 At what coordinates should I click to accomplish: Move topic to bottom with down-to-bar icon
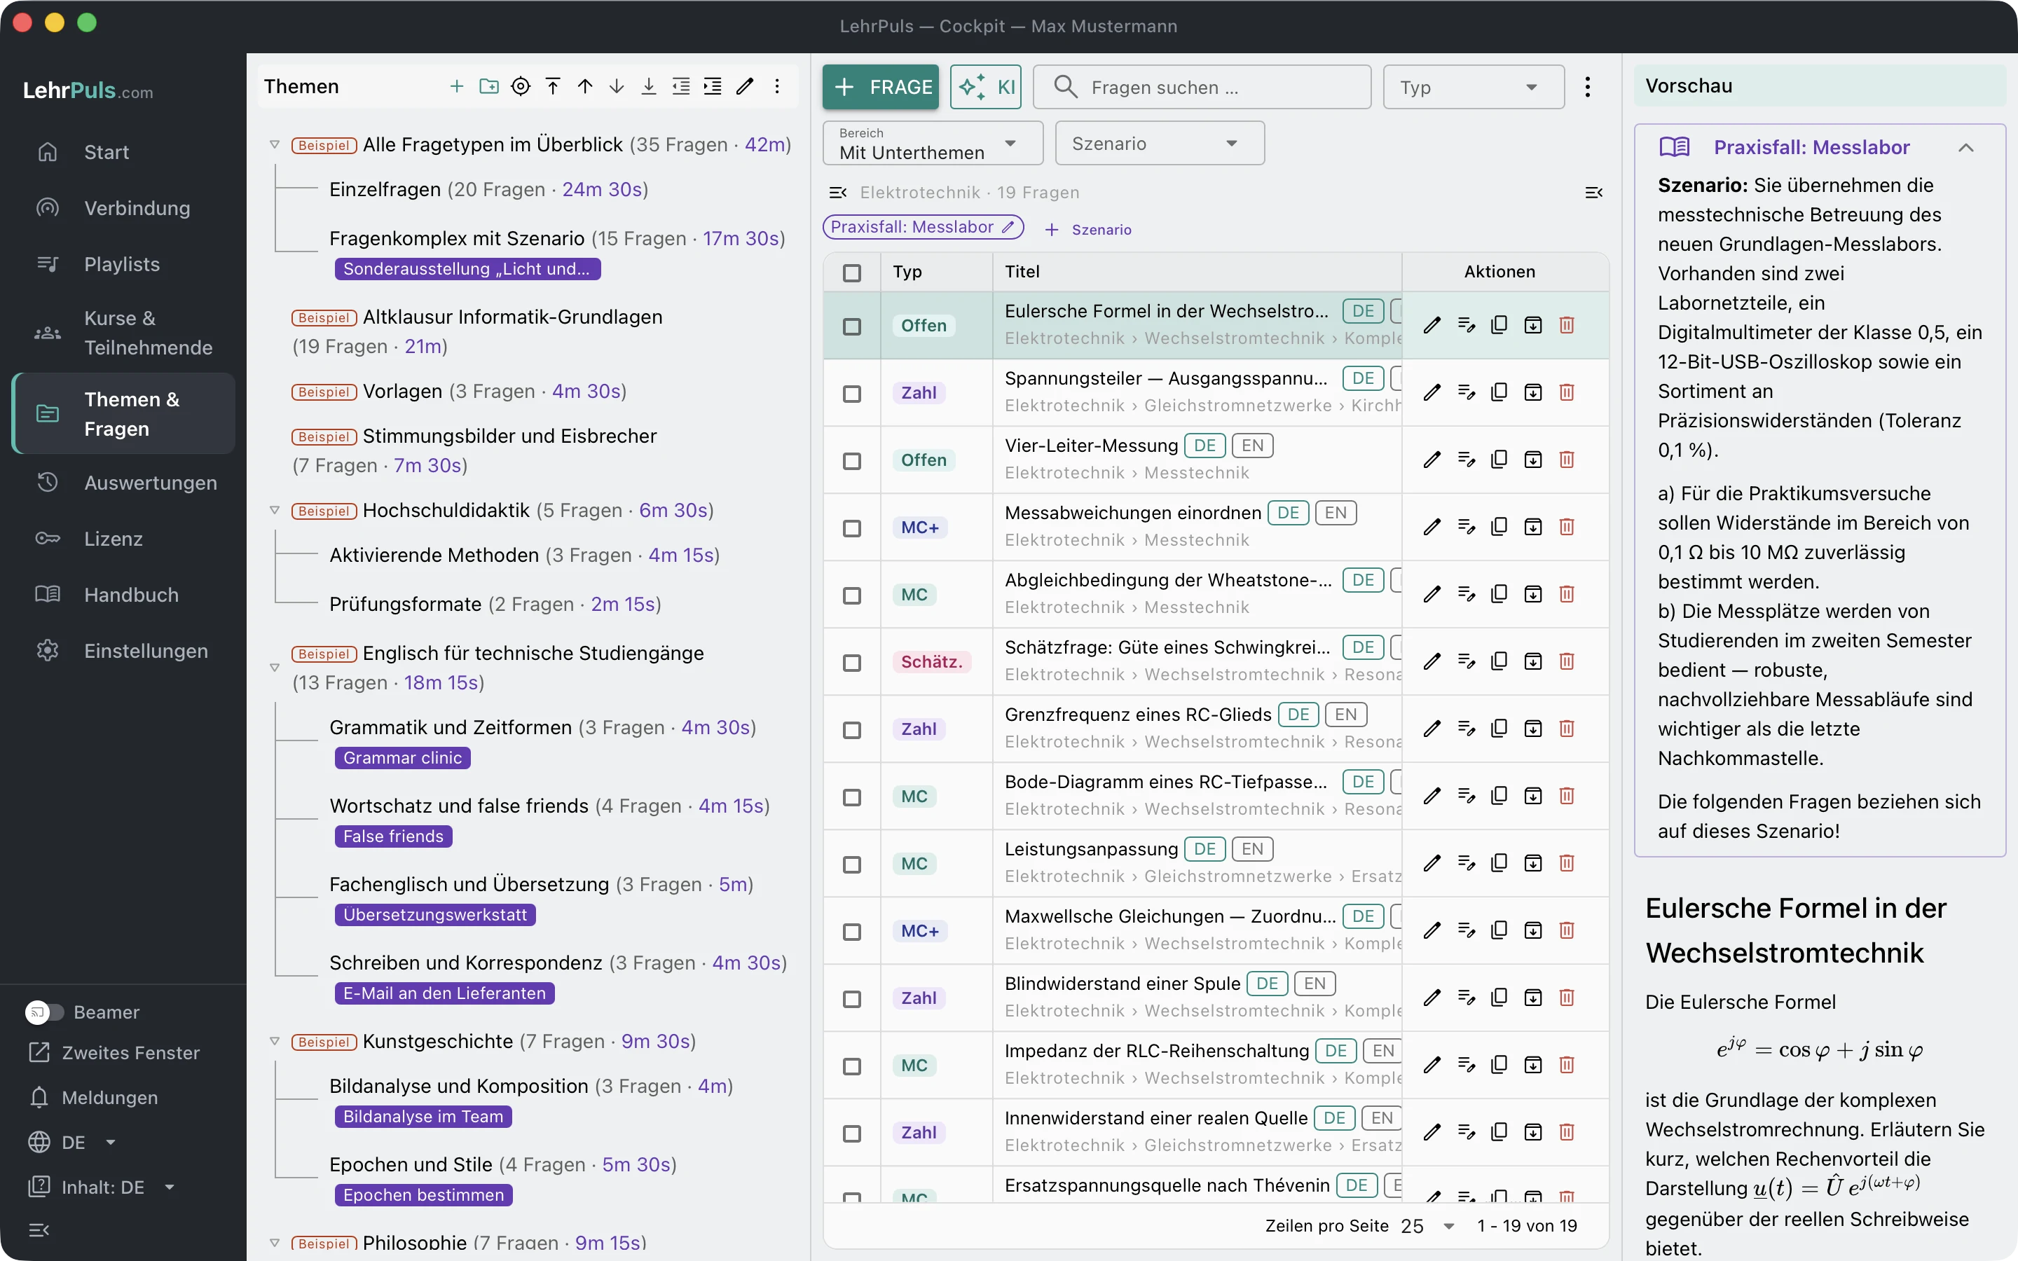[649, 87]
